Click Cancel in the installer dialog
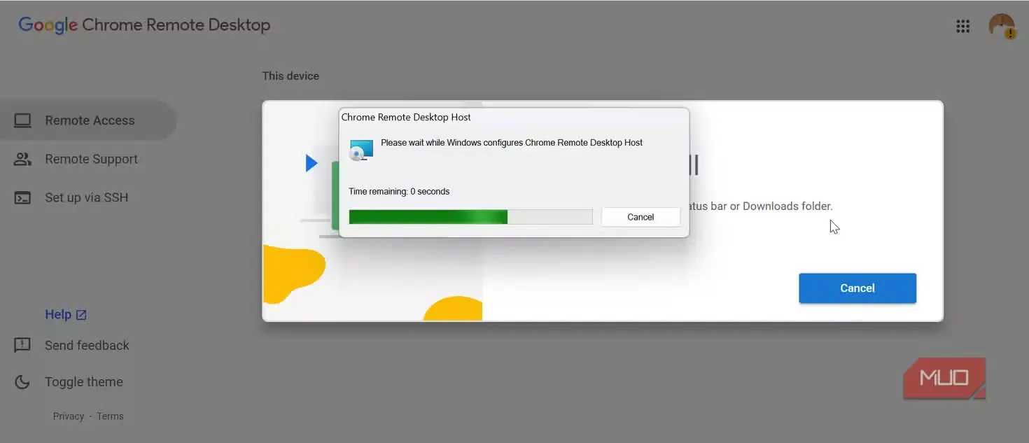The height and width of the screenshot is (443, 1029). [640, 217]
